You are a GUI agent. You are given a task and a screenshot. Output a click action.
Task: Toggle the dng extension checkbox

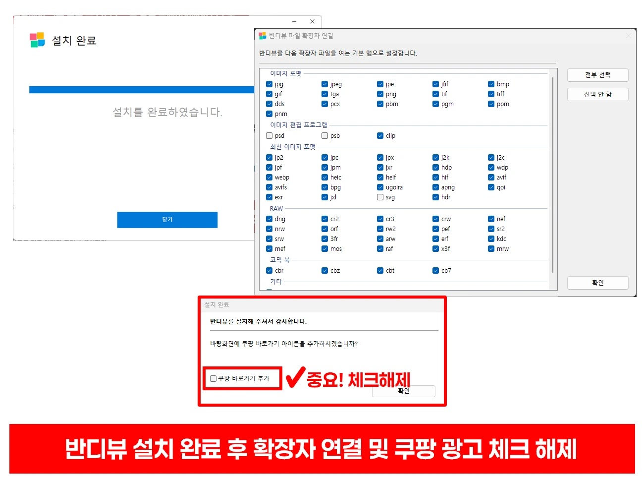(x=269, y=219)
